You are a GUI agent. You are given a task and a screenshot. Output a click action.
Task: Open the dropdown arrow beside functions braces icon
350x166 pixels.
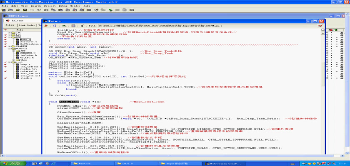click(x=58, y=26)
